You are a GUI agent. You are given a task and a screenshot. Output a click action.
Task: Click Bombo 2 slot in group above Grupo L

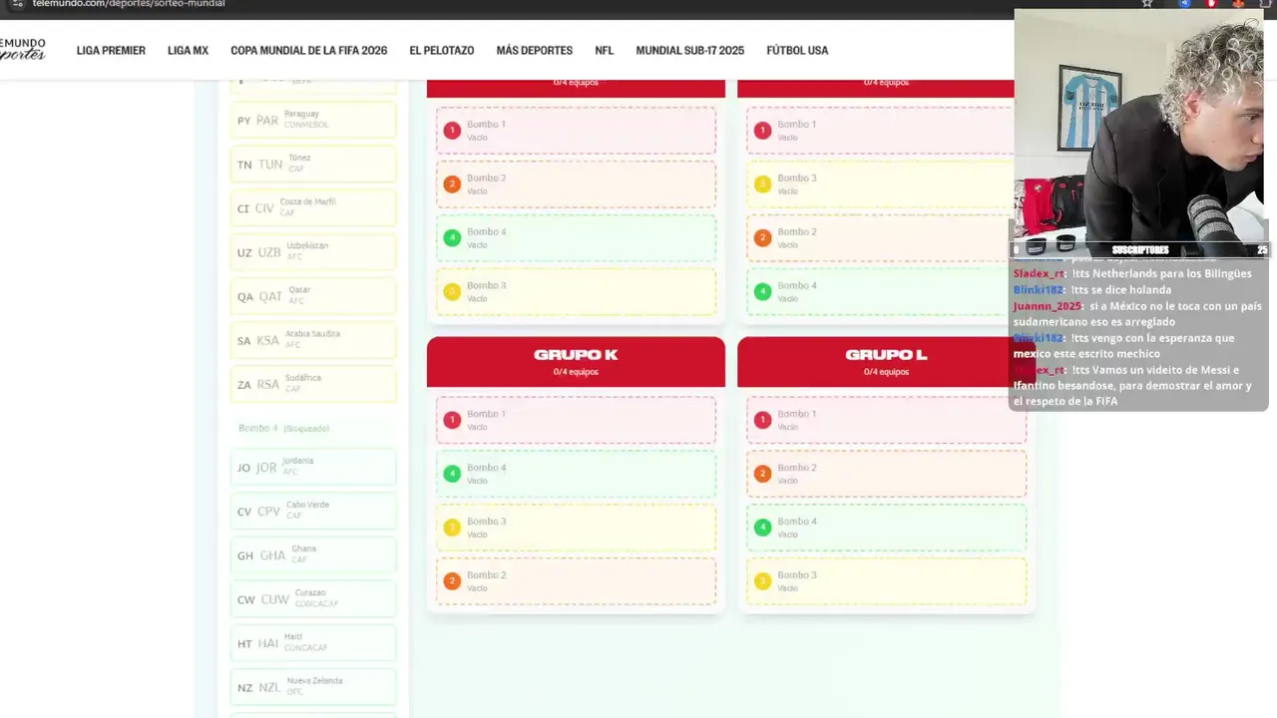pyautogui.click(x=880, y=238)
